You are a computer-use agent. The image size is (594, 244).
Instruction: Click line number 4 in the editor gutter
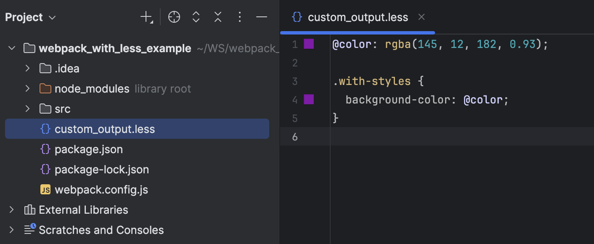pyautogui.click(x=294, y=99)
